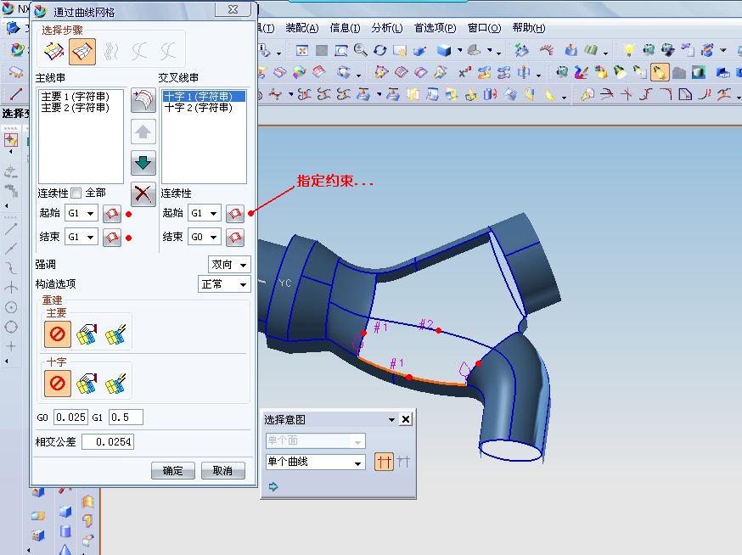Open the 构造选项 正常 dropdown

pos(224,284)
